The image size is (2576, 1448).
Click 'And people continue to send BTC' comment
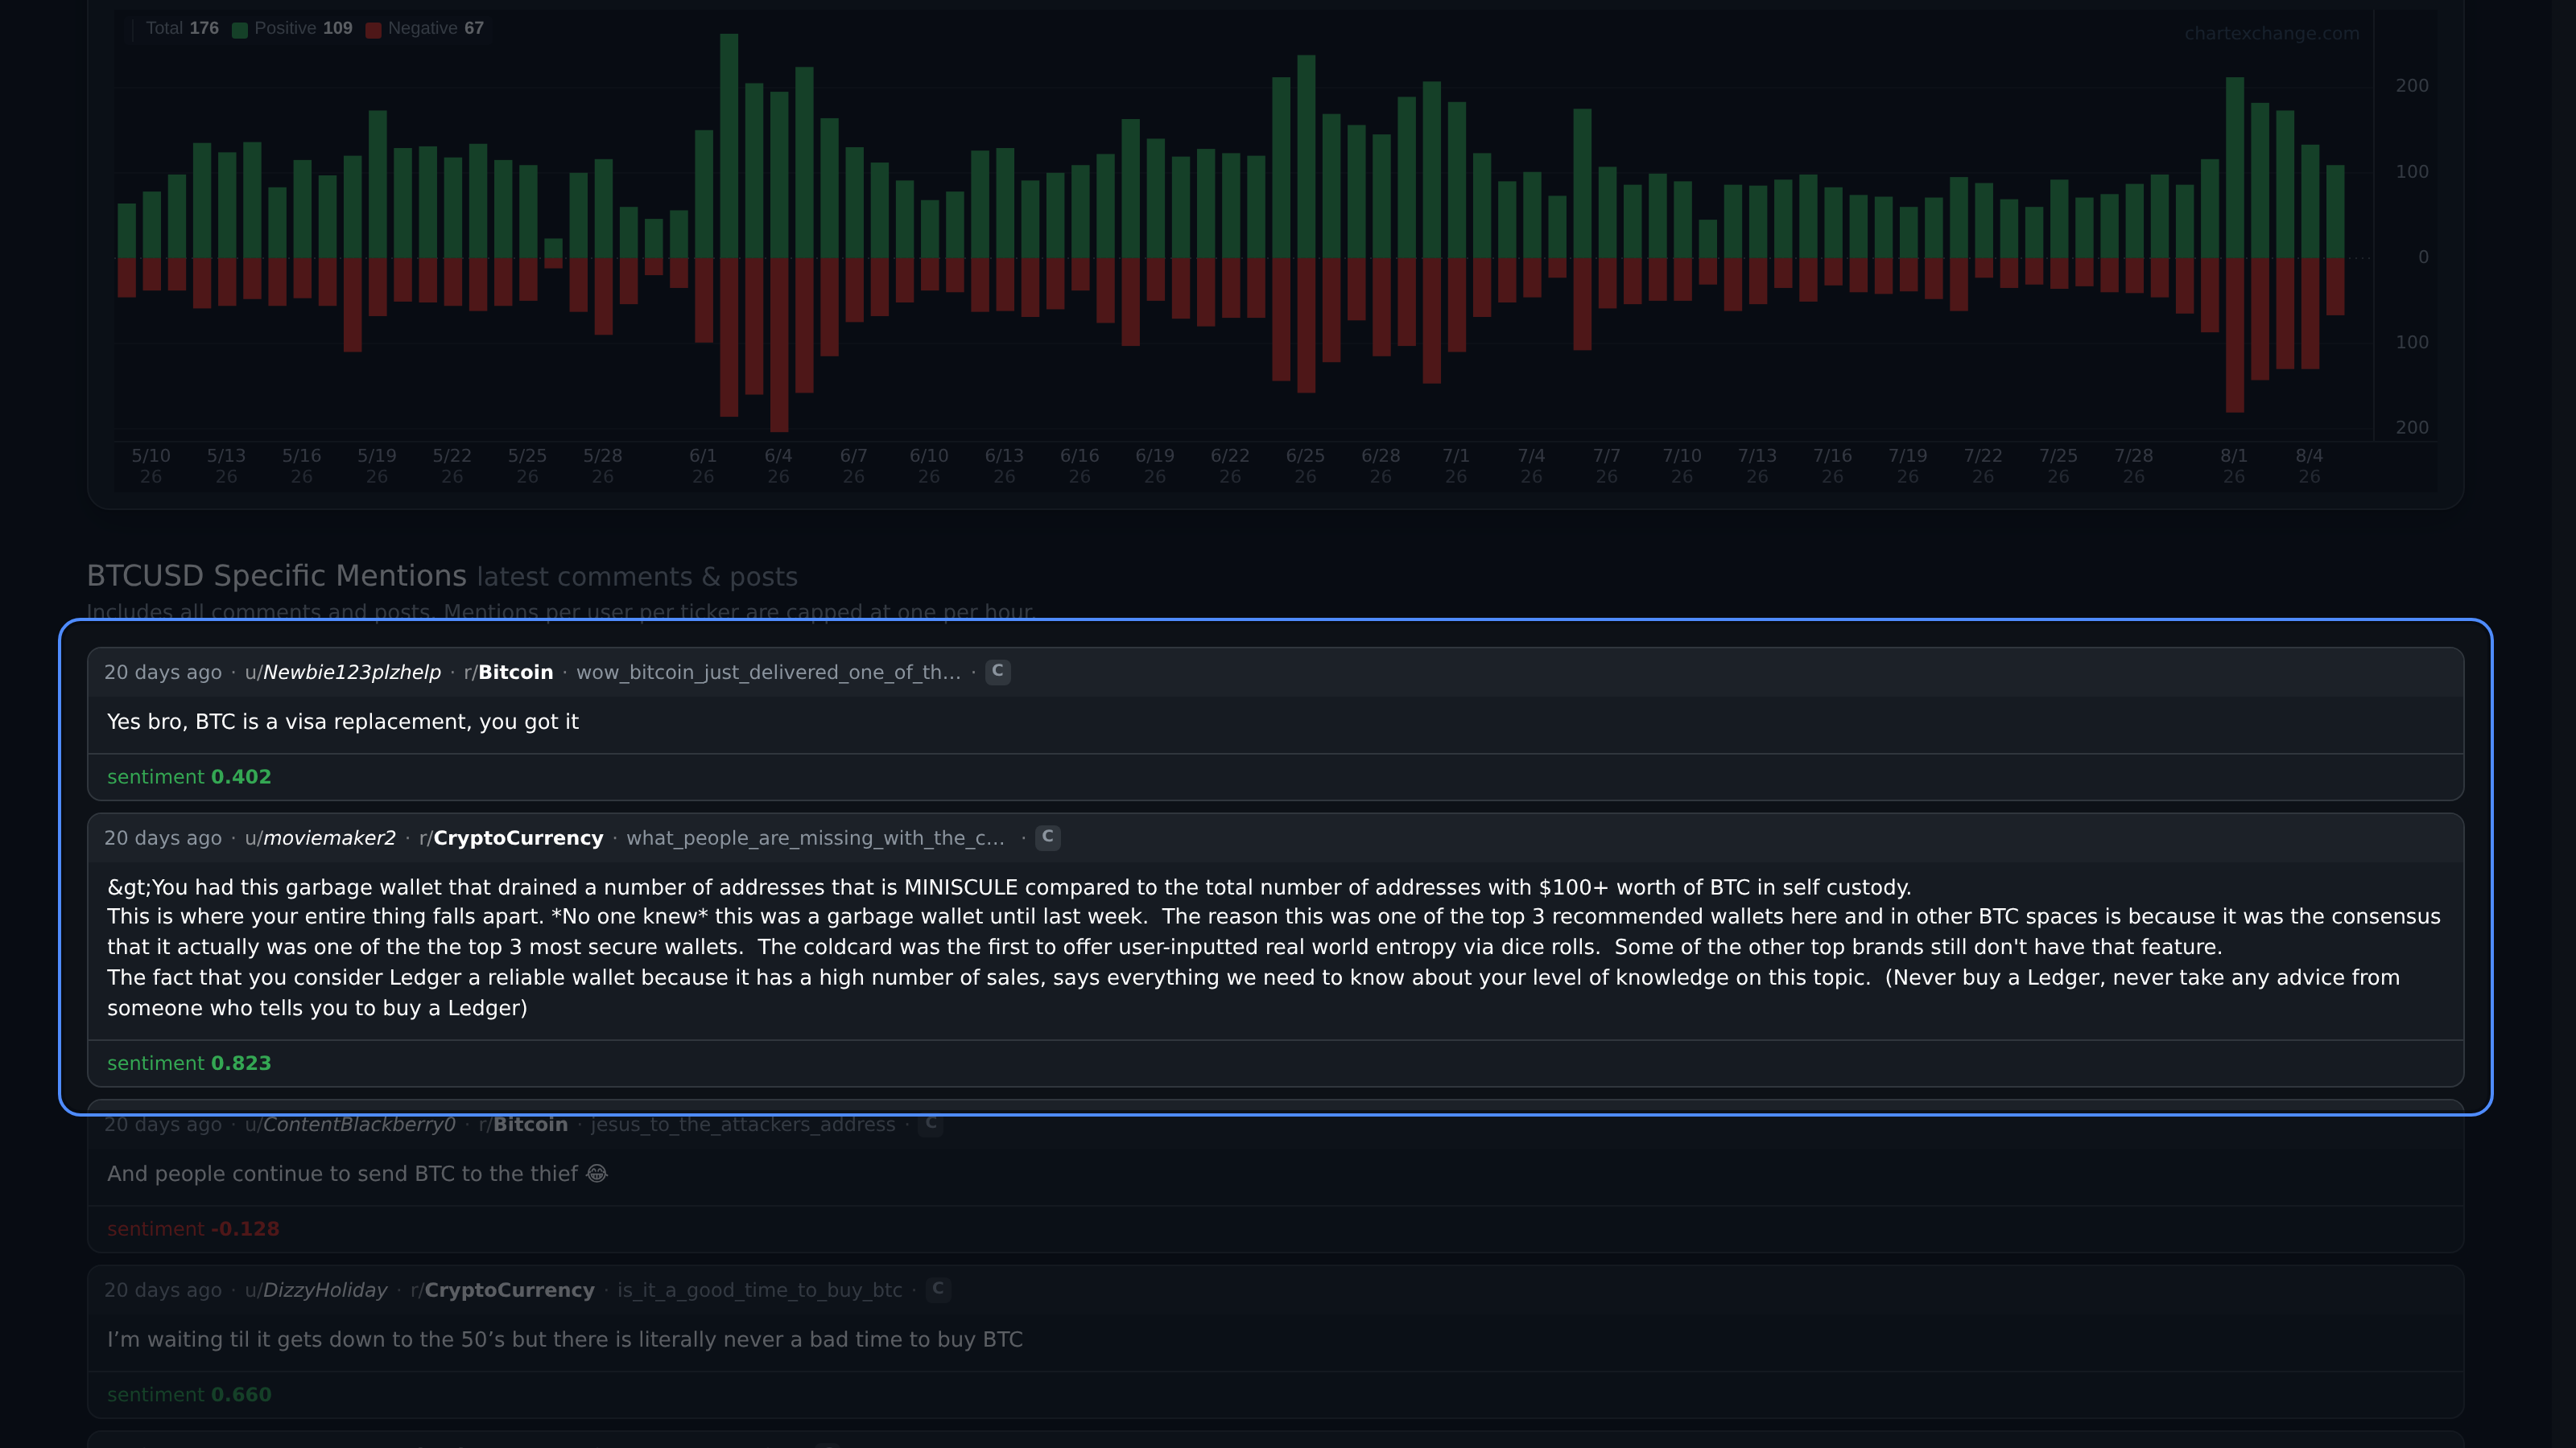pos(357,1173)
